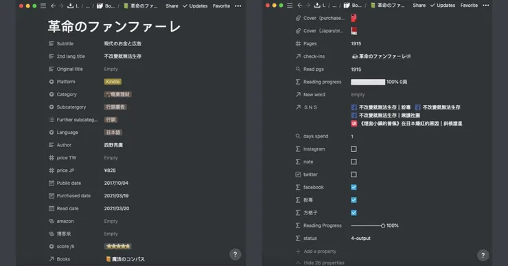The width and height of the screenshot is (508, 266).
Task: Click the Platform select property icon
Action: tap(51, 82)
